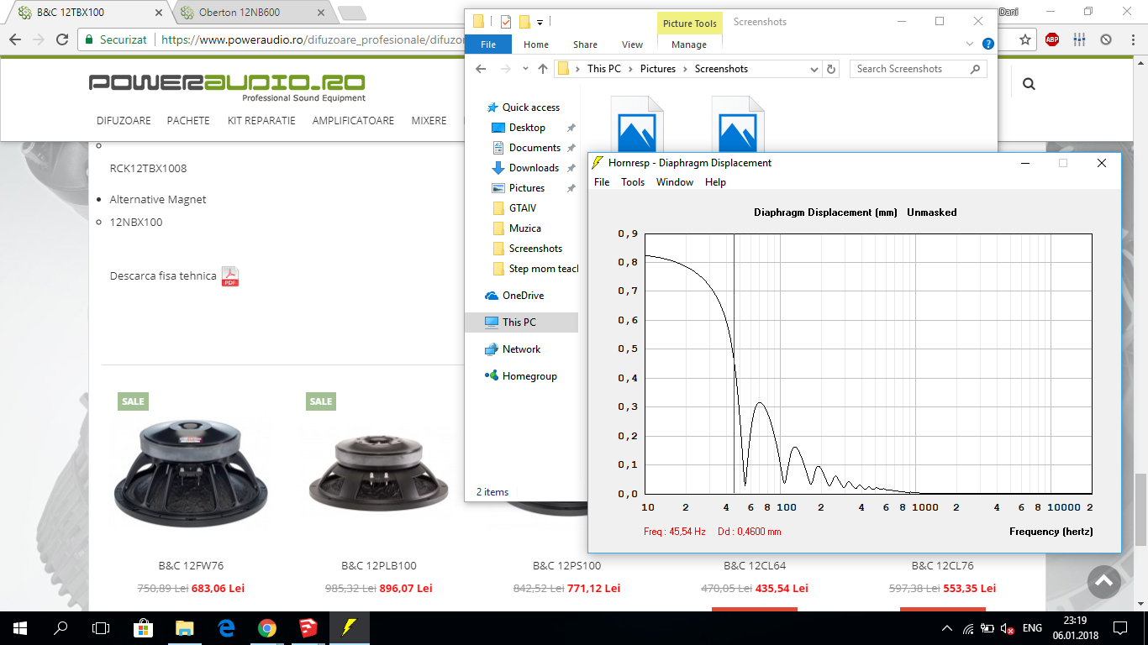1148x645 pixels.
Task: Open the AMPLIFICATOARE navigation menu link
Action: (x=353, y=121)
